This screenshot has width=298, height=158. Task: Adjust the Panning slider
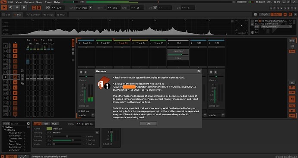[x=67, y=136]
